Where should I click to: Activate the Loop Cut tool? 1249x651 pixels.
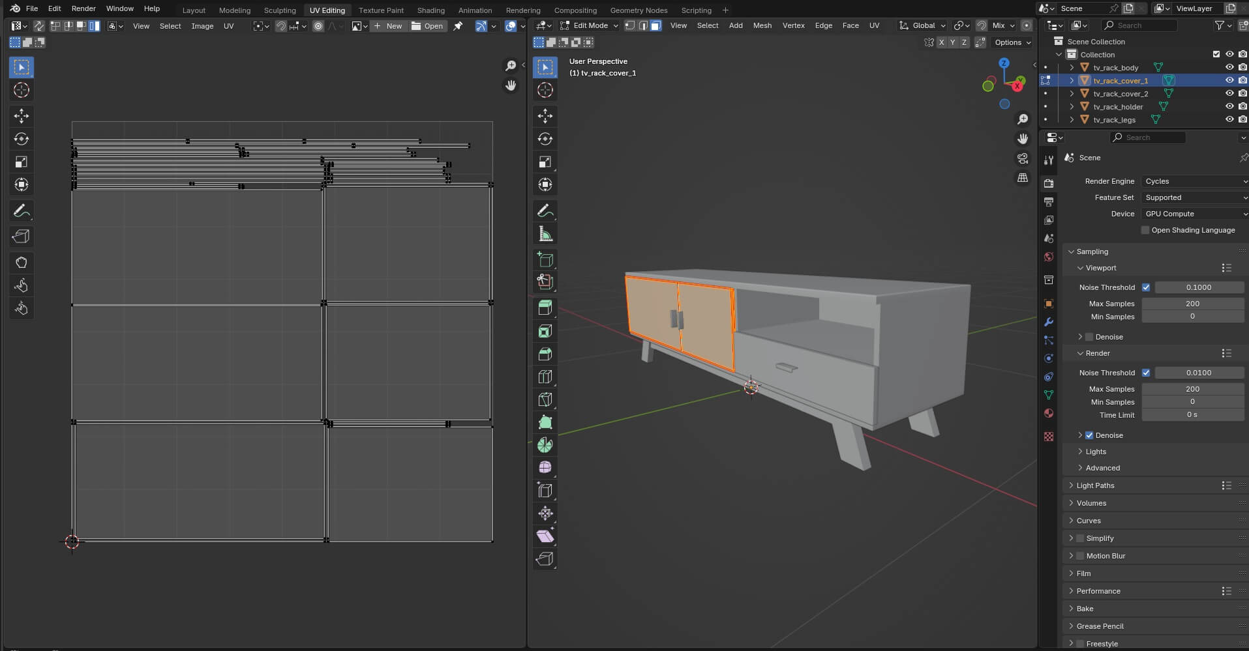545,377
